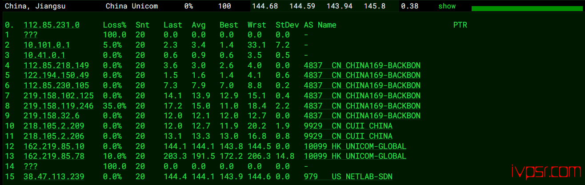
Task: Select the 'Avg' column header
Action: point(199,25)
